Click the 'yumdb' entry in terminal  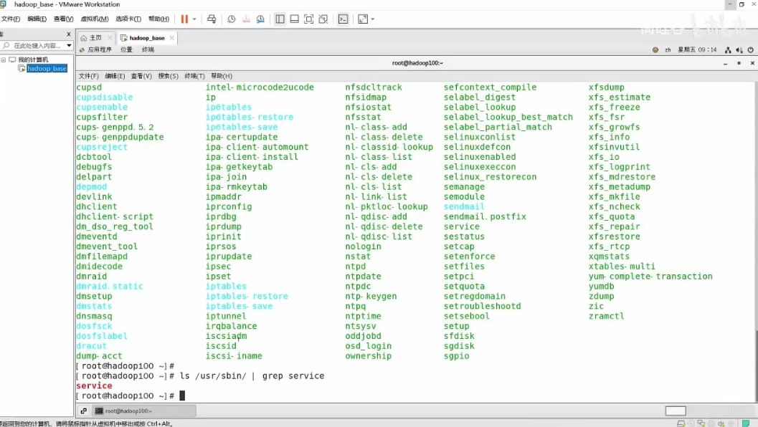(601, 287)
